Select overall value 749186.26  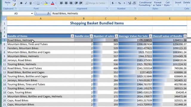pos(170,68)
